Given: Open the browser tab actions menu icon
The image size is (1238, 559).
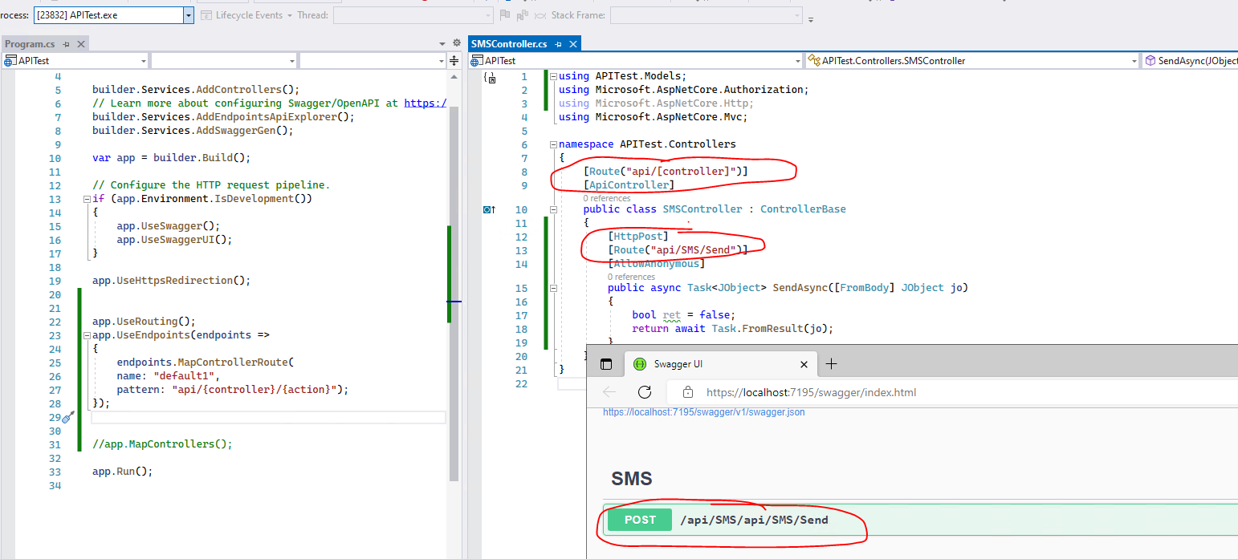Looking at the screenshot, I should (606, 364).
